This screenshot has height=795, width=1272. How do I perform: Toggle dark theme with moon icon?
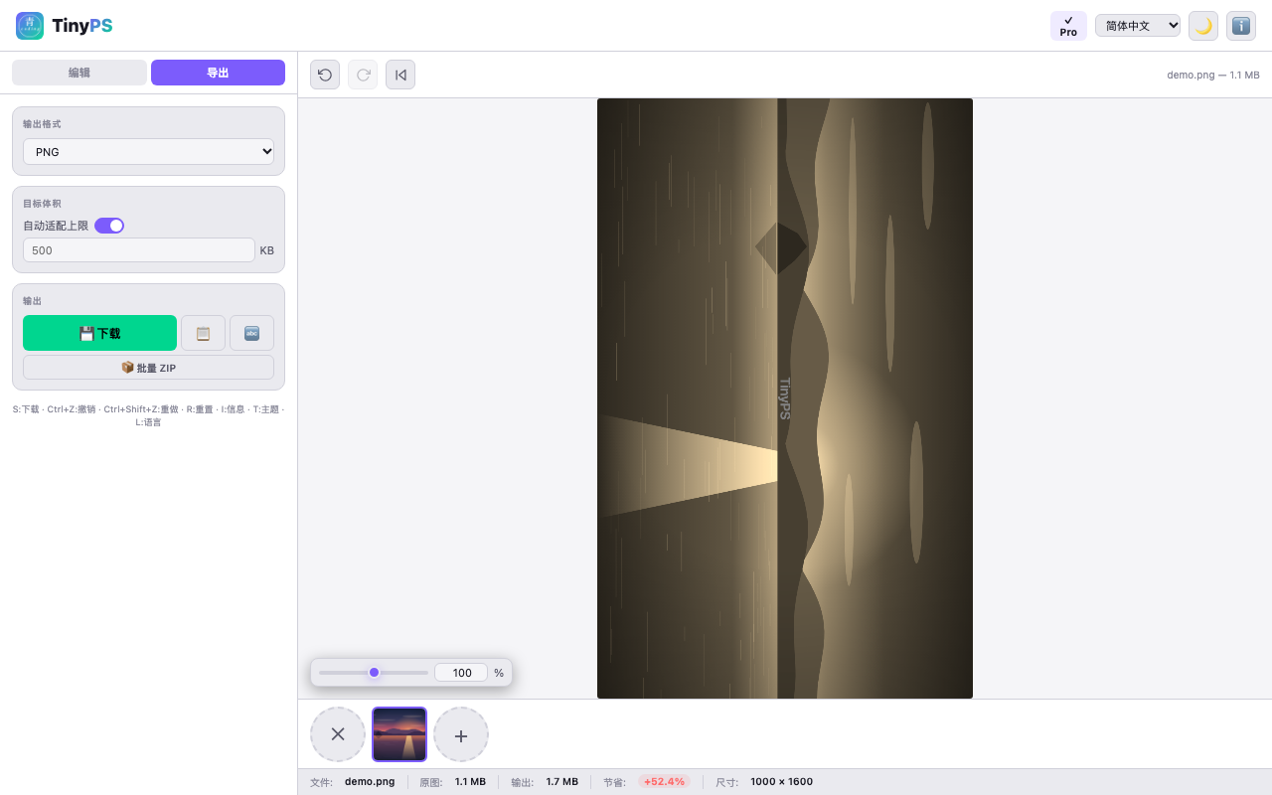point(1203,26)
